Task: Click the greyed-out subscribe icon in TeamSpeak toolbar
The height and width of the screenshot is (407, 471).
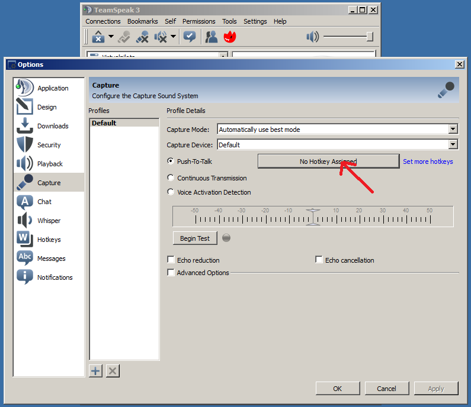Action: coord(124,37)
